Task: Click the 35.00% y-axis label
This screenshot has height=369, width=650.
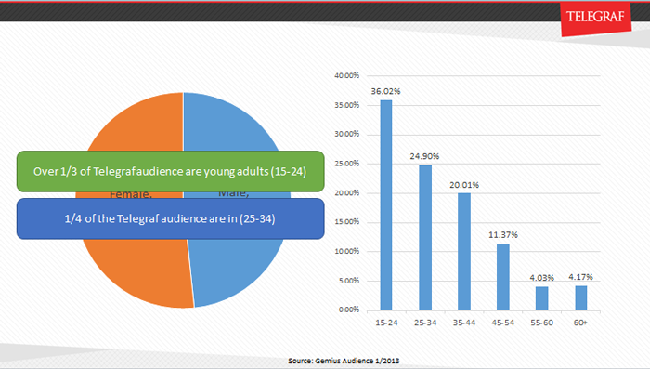Action: pos(347,105)
